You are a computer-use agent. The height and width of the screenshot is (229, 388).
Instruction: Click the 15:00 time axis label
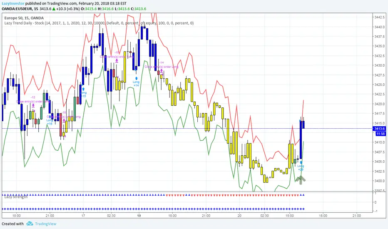[290, 216]
